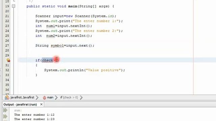Expand arrow after if (check > 0) breadcrumb
Viewport: 216px width, 121px height.
(81, 97)
